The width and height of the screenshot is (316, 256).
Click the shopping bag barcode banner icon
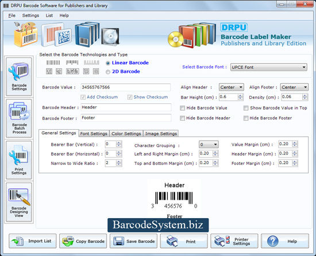[26, 34]
